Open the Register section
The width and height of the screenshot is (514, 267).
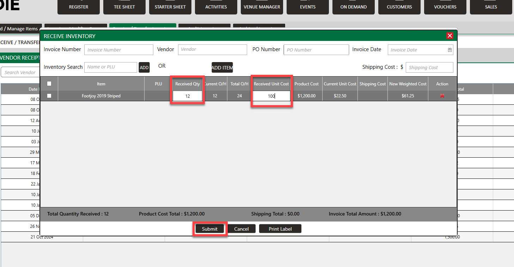tap(79, 7)
